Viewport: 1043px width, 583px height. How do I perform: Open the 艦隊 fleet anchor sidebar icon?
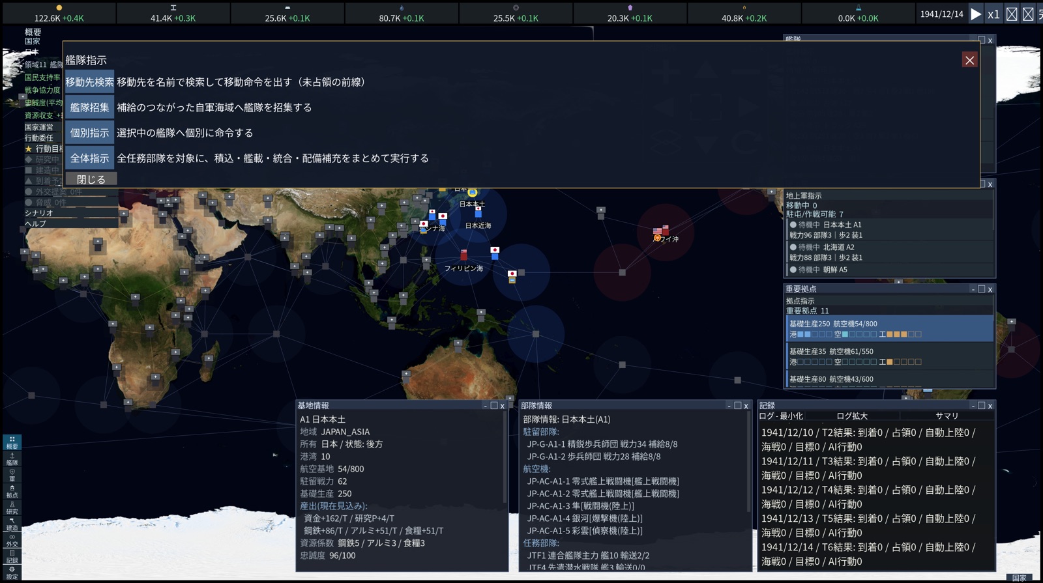pos(12,459)
